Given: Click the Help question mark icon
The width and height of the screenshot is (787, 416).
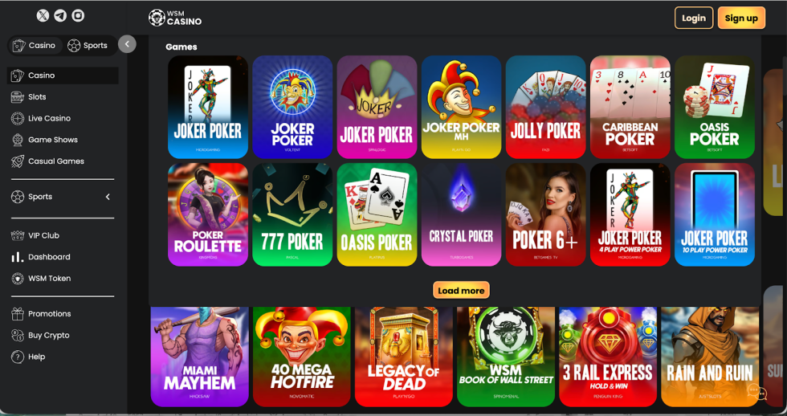Looking at the screenshot, I should [x=18, y=357].
